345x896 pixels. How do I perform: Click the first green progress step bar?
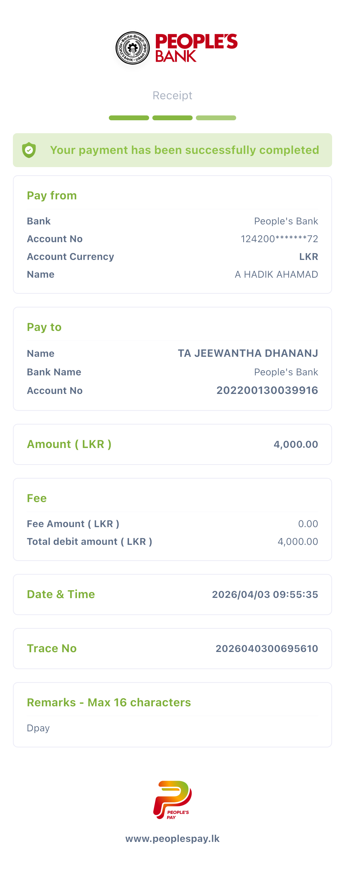point(129,118)
